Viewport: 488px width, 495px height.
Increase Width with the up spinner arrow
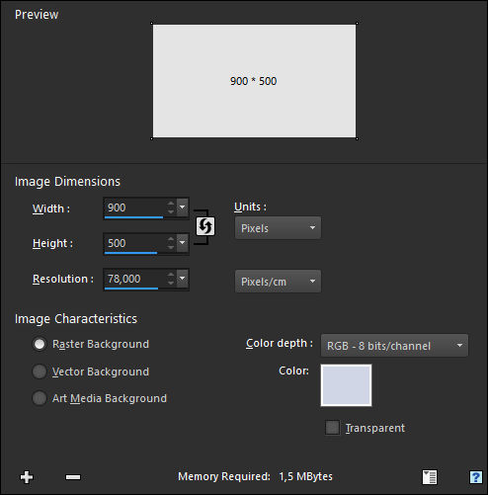[171, 205]
